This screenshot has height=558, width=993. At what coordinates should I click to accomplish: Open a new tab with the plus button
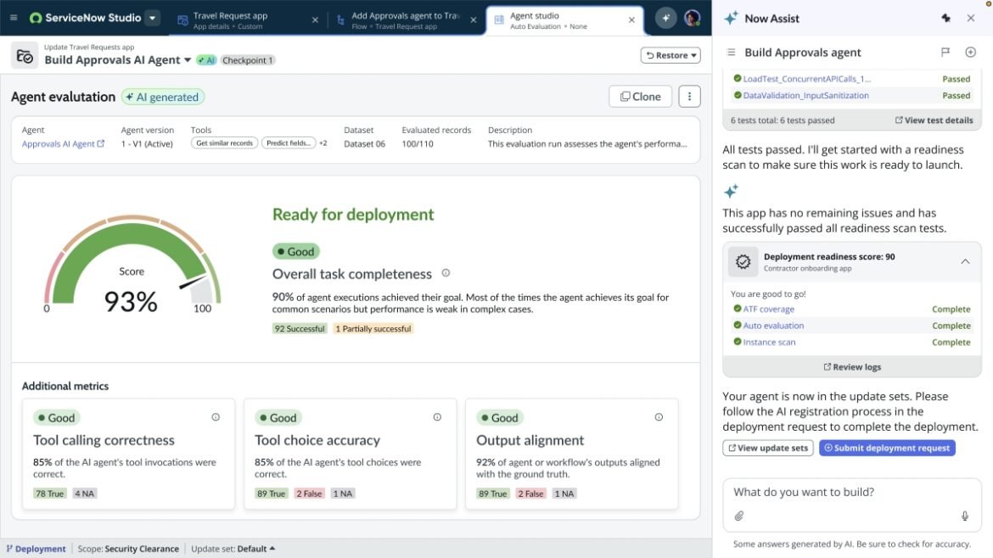pos(665,16)
